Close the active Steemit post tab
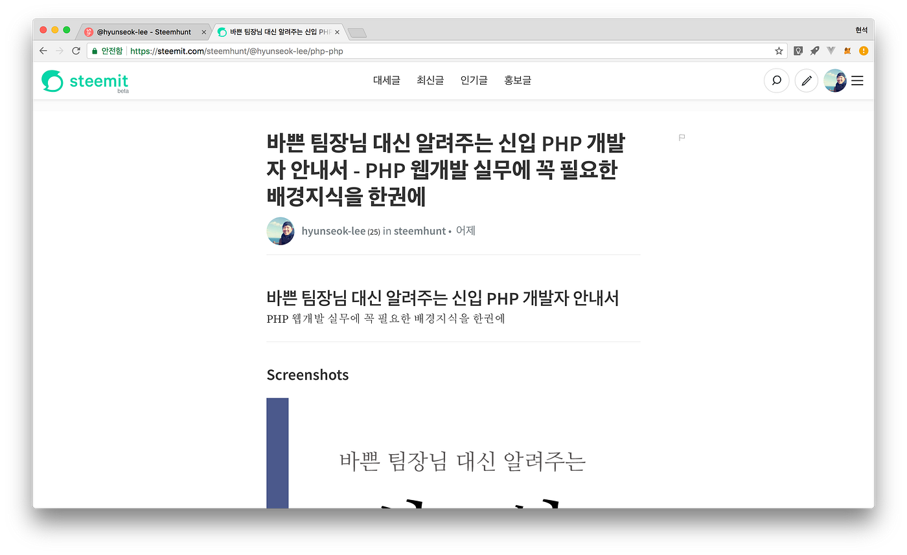Viewport: 907px width, 555px height. pyautogui.click(x=337, y=32)
